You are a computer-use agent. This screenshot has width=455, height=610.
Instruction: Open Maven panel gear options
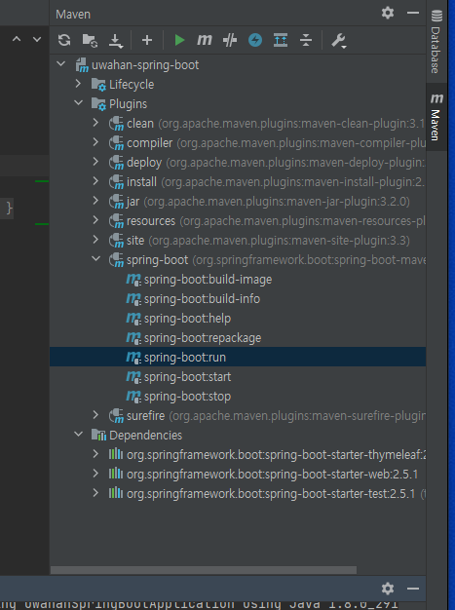tap(388, 14)
